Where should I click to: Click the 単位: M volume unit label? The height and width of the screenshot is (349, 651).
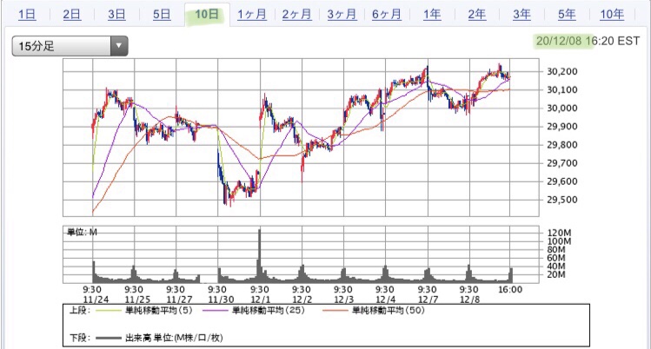(82, 232)
